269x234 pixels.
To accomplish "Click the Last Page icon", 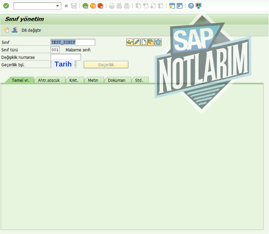I will pos(161,6).
